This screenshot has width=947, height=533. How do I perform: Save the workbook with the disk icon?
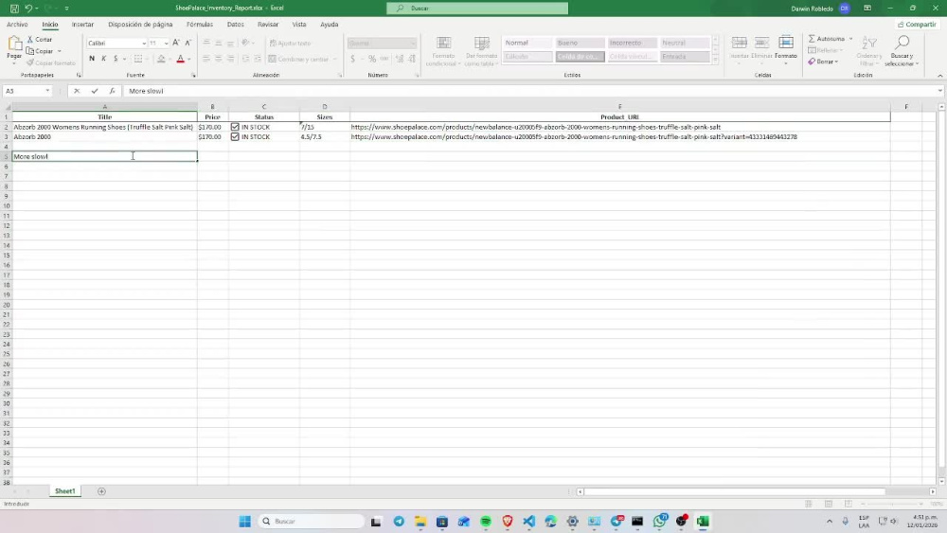(x=14, y=9)
